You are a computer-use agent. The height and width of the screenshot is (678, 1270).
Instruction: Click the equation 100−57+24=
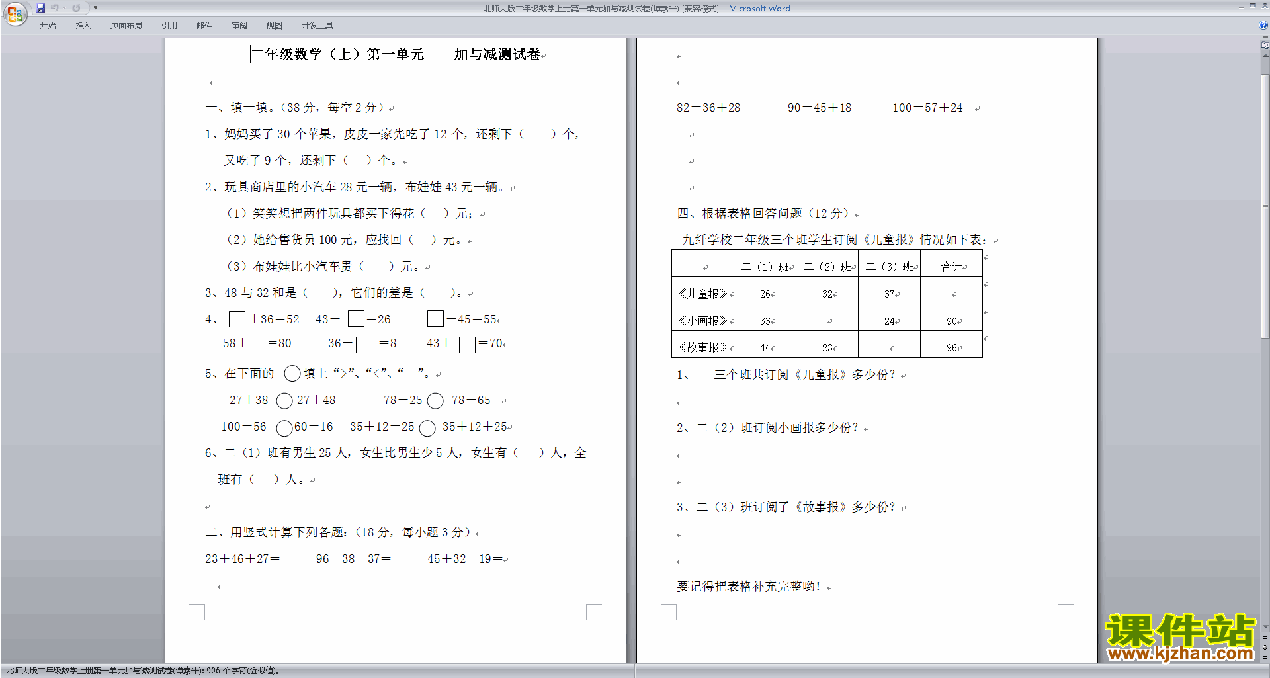click(x=933, y=108)
